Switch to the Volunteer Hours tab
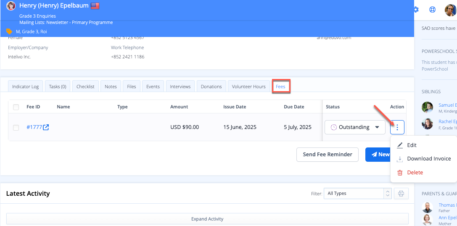Image resolution: width=457 pixels, height=226 pixels. (248, 87)
